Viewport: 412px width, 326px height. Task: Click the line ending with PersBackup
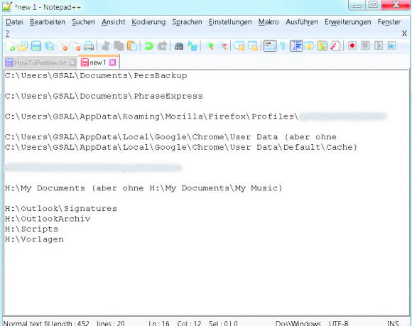coord(96,76)
